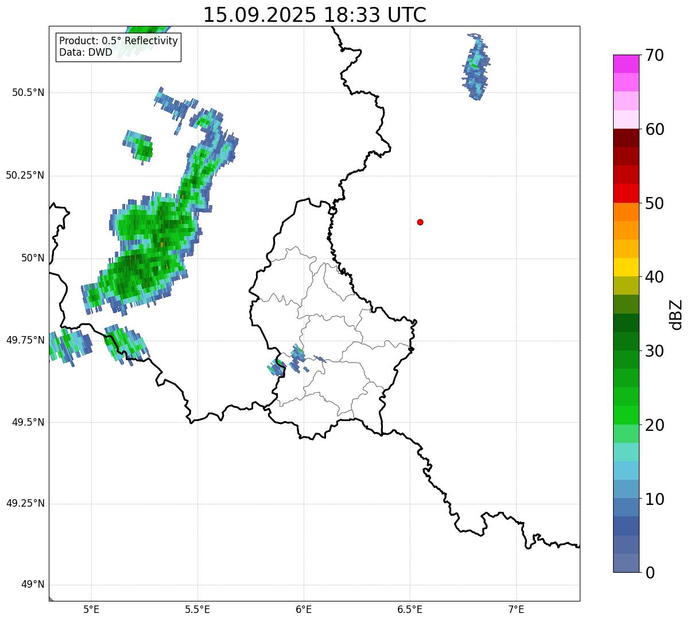
Task: Click the latitude label 50.5°N
Action: (x=28, y=92)
